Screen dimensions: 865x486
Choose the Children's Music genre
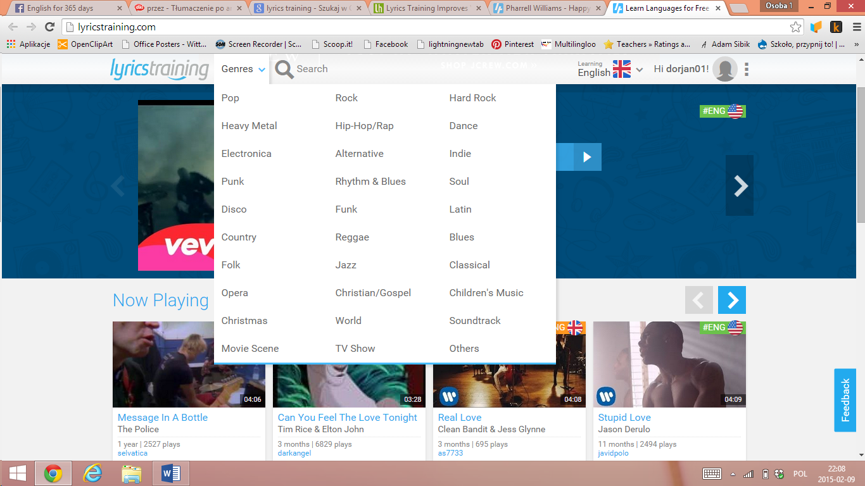pyautogui.click(x=486, y=293)
